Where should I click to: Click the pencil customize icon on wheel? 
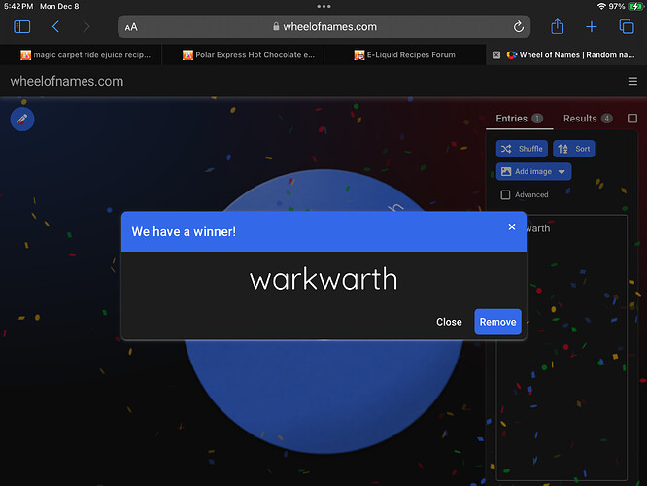coord(21,119)
